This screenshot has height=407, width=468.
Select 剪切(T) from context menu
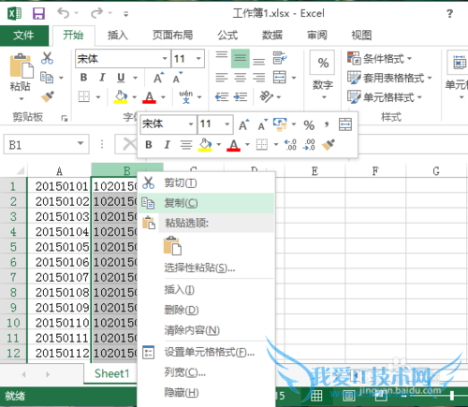tap(207, 182)
